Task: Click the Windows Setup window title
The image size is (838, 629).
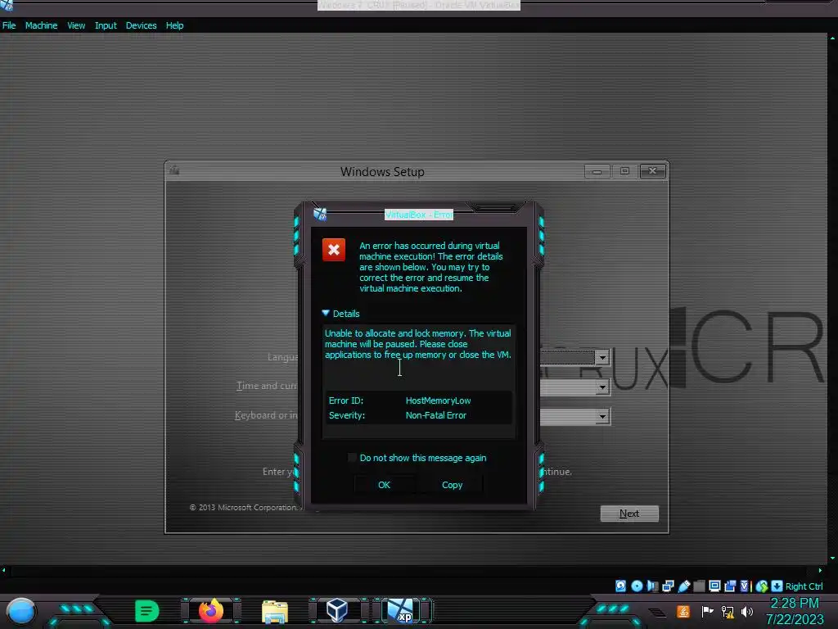Action: click(382, 172)
